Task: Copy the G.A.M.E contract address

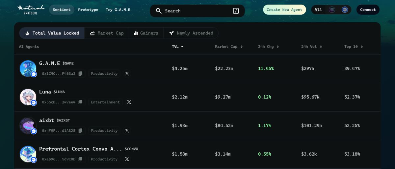Action: pyautogui.click(x=80, y=74)
